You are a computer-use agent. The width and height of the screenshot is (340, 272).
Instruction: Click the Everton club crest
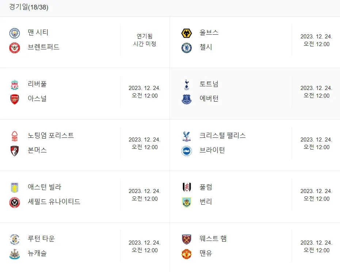(x=187, y=99)
